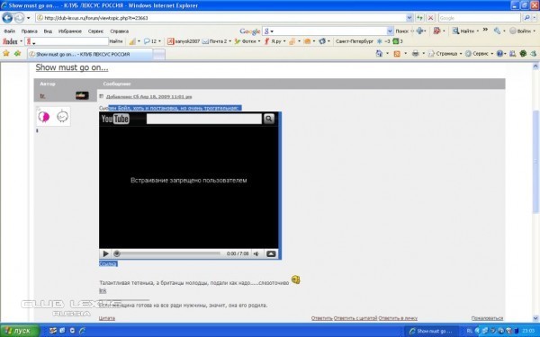
Task: Mute the YouTube video volume icon
Action: pos(256,253)
